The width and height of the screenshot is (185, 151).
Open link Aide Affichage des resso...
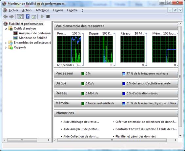81,122
